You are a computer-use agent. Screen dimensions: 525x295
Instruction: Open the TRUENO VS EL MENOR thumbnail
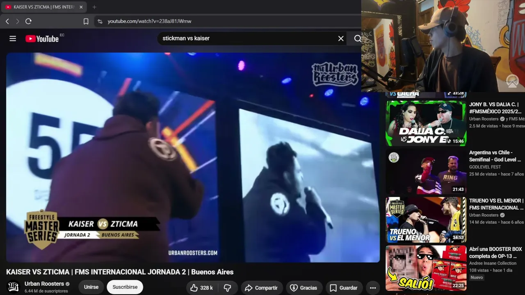426,220
